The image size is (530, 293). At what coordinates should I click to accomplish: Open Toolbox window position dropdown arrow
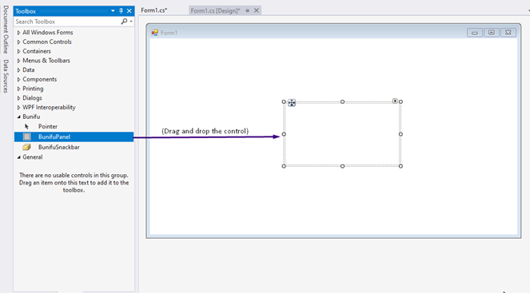tap(113, 11)
